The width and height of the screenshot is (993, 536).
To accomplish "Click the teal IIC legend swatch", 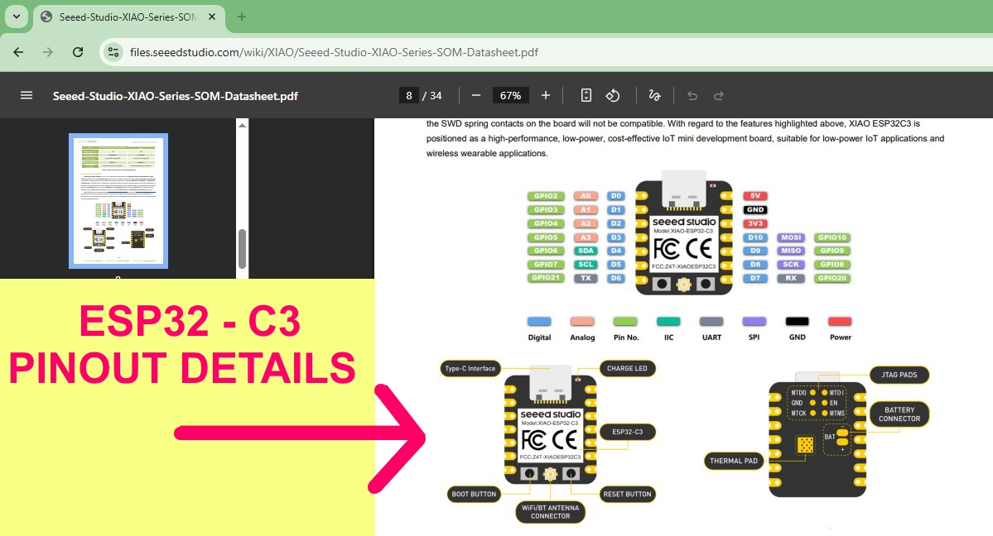I will point(668,322).
